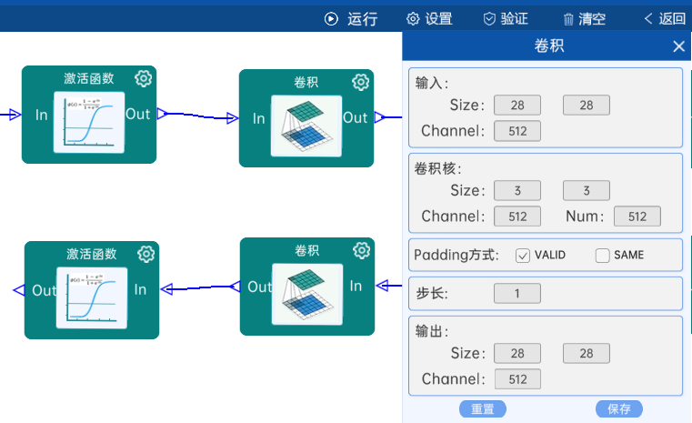Click sigmoid thumbnail in top 激活函数 node
The height and width of the screenshot is (423, 692).
(x=89, y=122)
